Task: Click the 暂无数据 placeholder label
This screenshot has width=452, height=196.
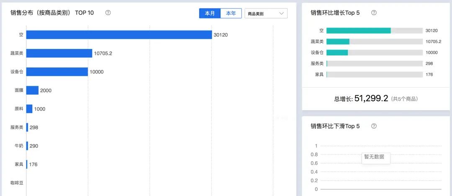Action: pos(374,157)
